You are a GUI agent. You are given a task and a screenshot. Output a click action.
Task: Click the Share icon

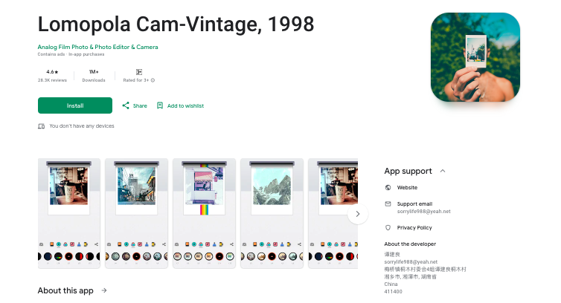pyautogui.click(x=126, y=105)
